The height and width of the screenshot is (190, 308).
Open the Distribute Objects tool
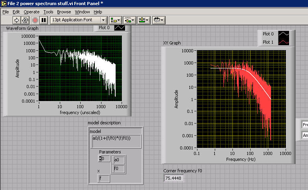(129, 20)
